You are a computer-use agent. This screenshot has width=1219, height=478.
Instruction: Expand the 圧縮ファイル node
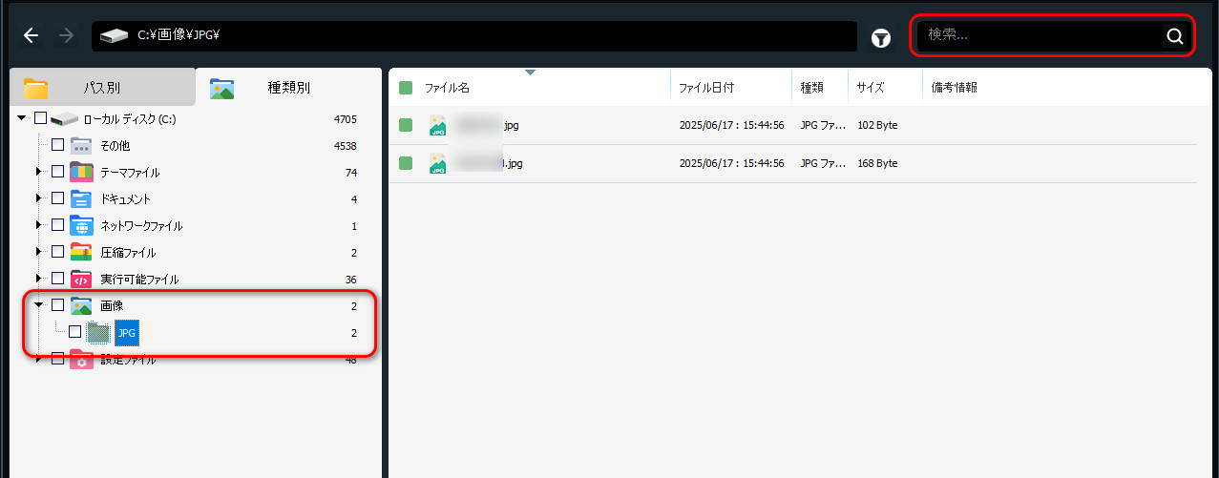click(39, 252)
